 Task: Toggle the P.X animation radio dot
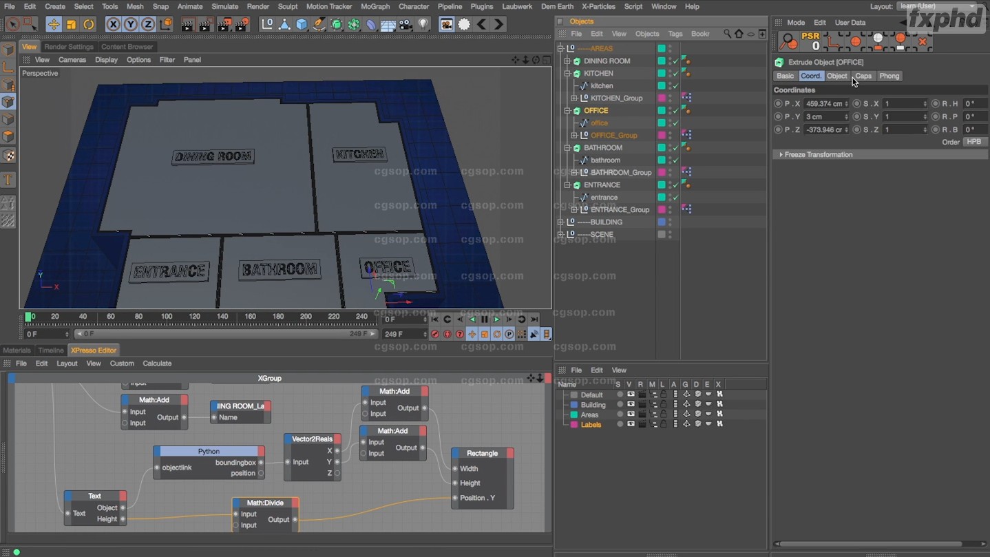(778, 104)
